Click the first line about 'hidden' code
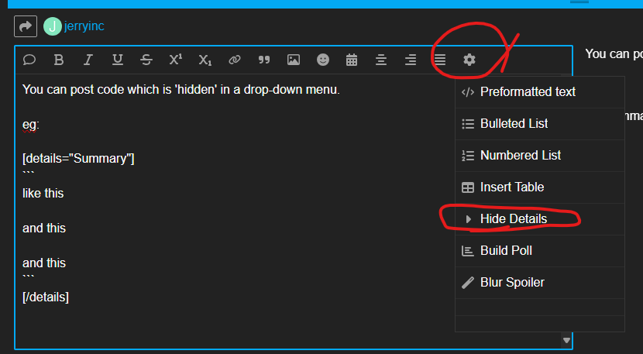This screenshot has height=354, width=643. point(181,89)
